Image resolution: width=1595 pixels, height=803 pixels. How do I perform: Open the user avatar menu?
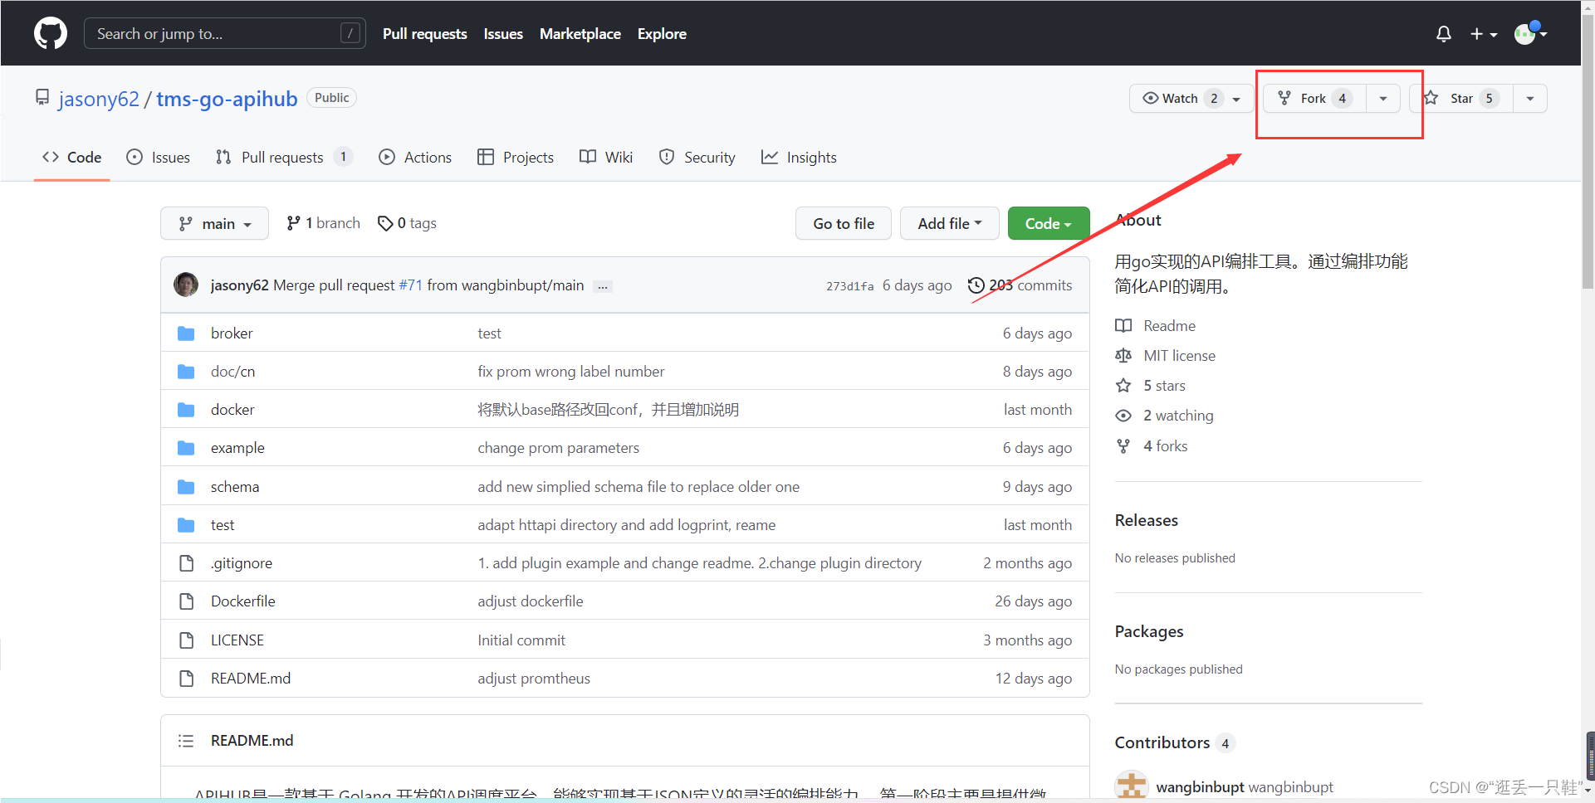coord(1530,34)
